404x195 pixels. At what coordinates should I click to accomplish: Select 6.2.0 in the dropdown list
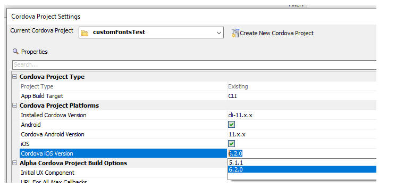point(302,169)
